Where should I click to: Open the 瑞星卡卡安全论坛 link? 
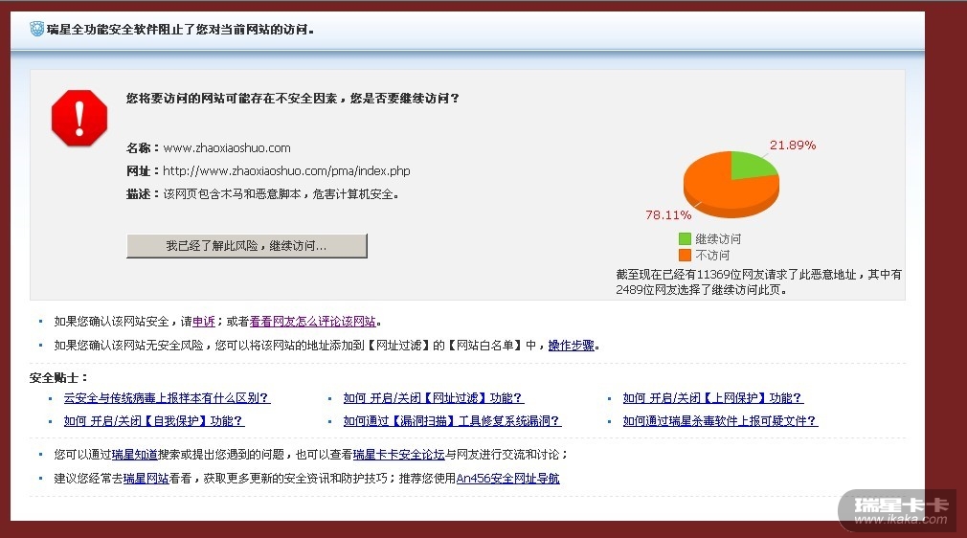tap(399, 455)
